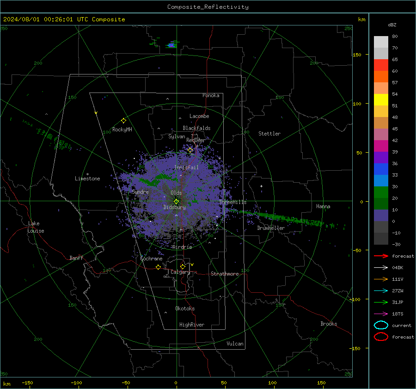Click the yellow diamond at radar center

(176, 202)
